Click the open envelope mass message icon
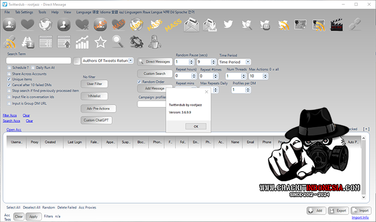 pyautogui.click(x=192, y=25)
